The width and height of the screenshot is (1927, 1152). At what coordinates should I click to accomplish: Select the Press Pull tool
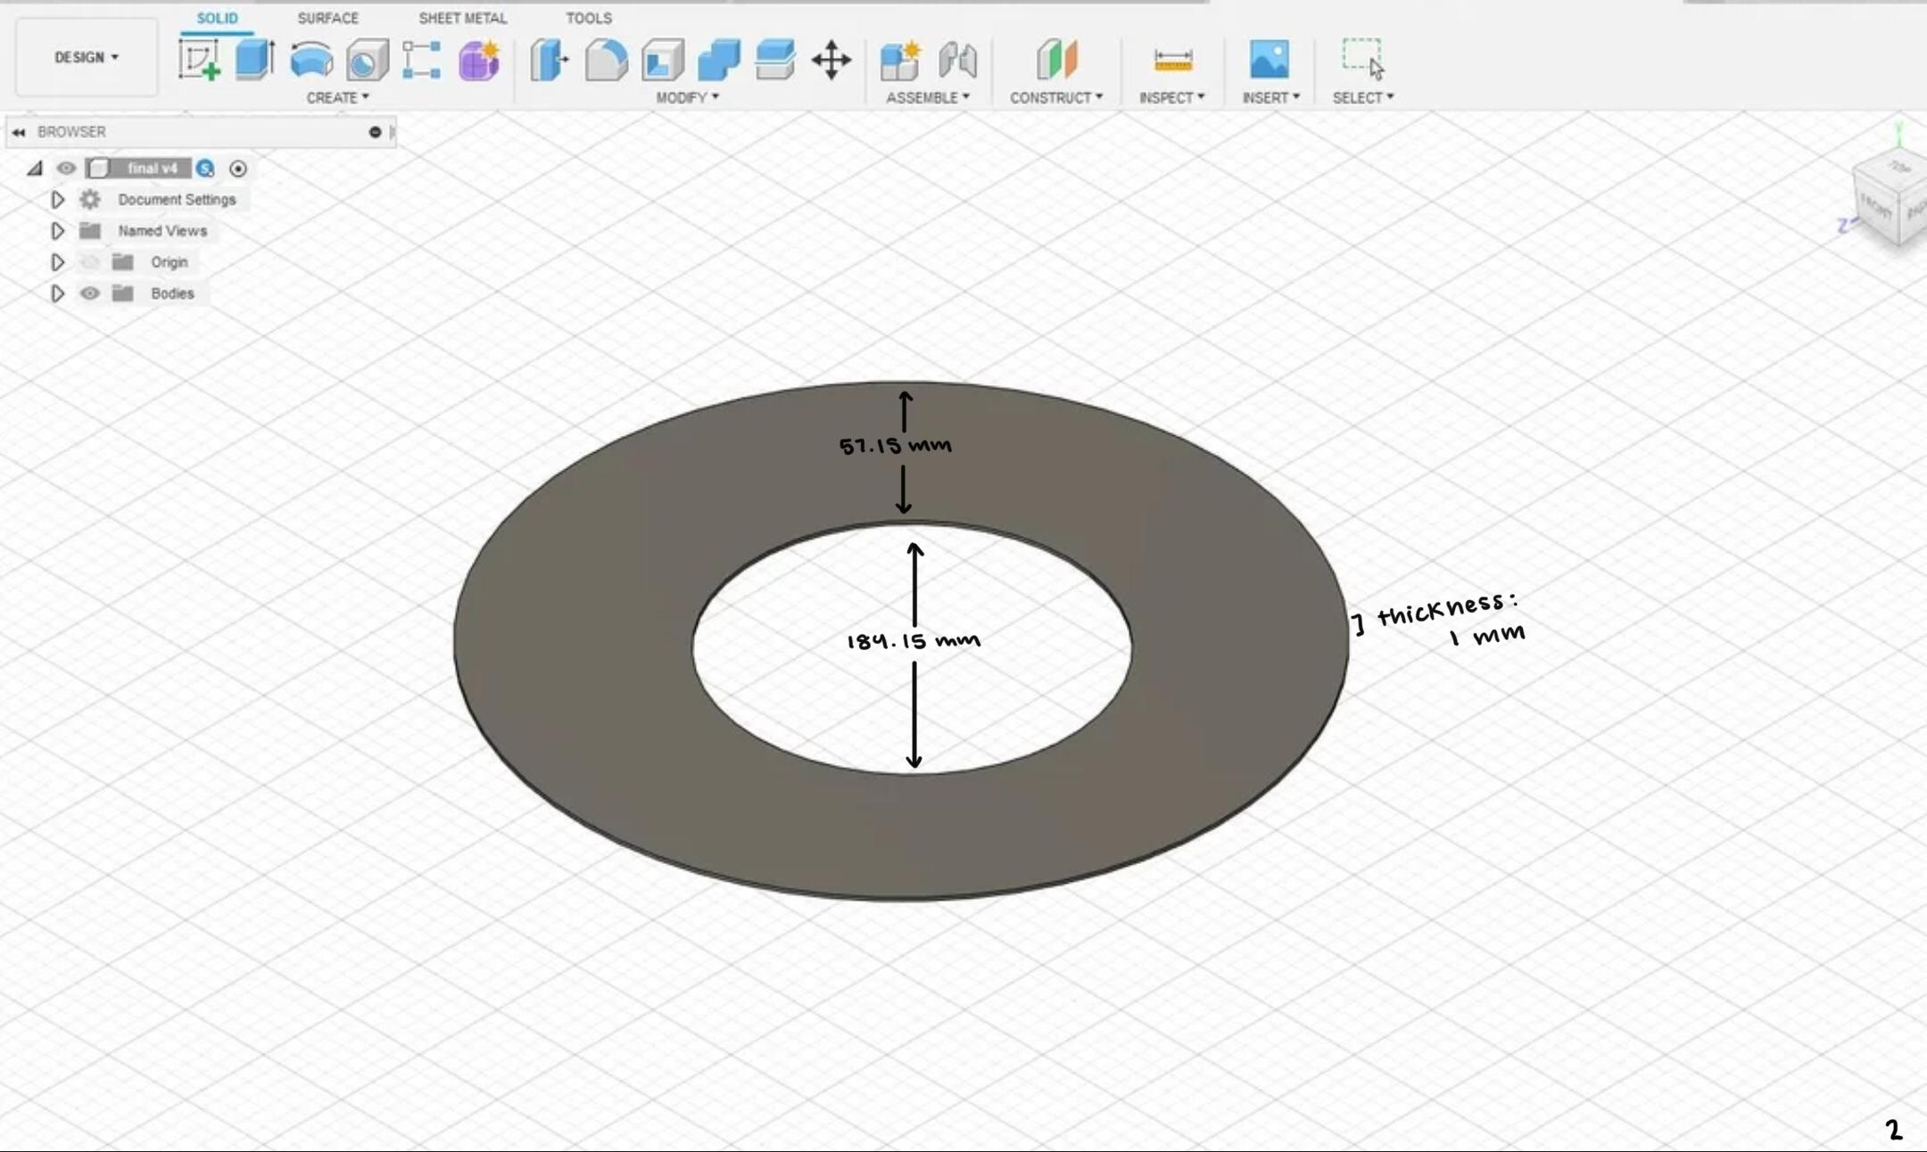550,60
